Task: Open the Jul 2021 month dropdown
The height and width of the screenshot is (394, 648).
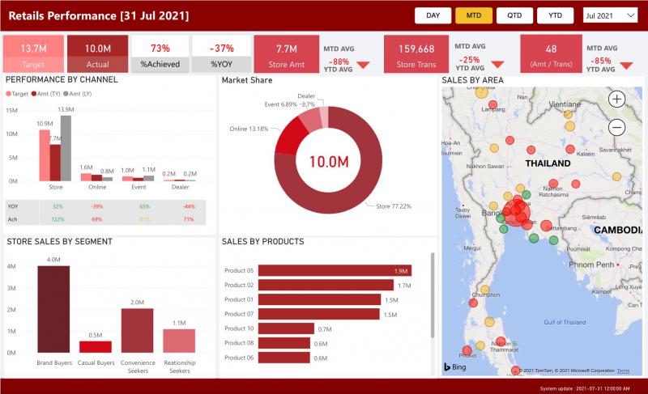Action: (x=611, y=15)
